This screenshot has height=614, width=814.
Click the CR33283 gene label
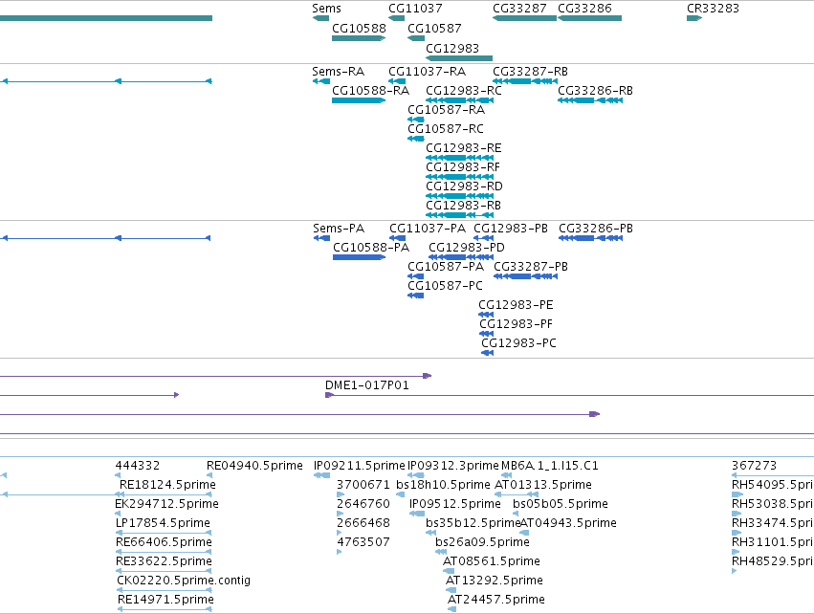tap(713, 9)
